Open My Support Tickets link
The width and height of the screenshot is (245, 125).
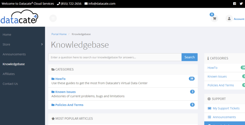click(226, 108)
